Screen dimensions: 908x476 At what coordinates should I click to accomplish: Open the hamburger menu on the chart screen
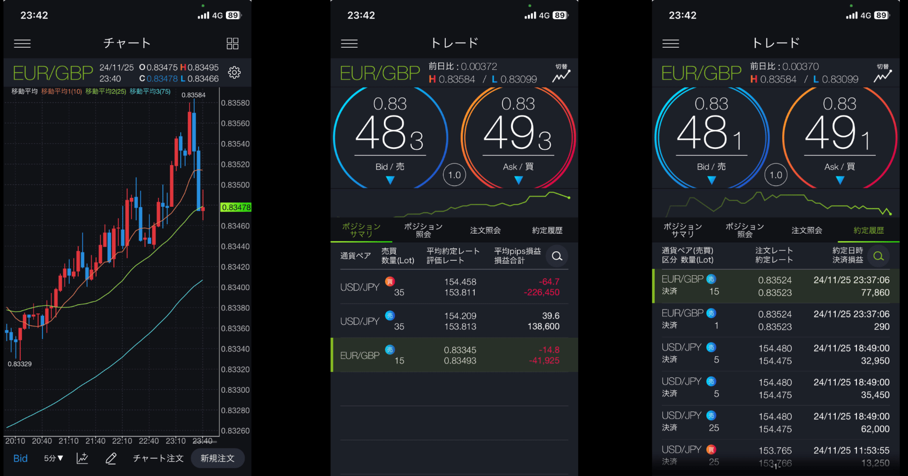[x=22, y=43]
